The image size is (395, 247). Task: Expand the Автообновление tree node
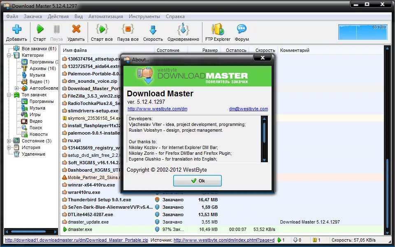(x=16, y=88)
